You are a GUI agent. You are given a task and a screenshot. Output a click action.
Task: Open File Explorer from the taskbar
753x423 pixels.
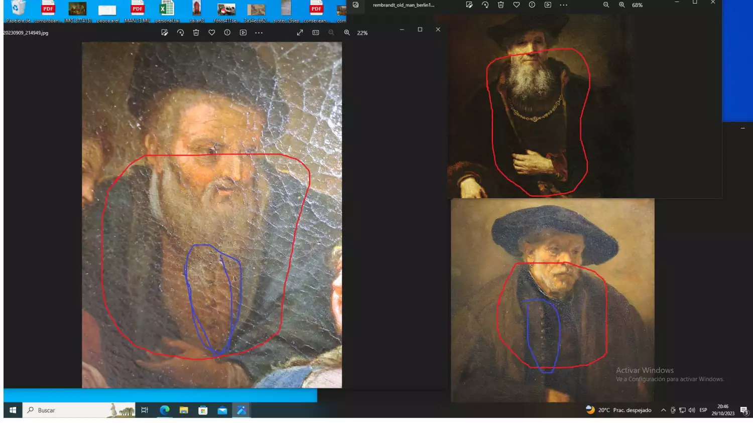(x=184, y=410)
